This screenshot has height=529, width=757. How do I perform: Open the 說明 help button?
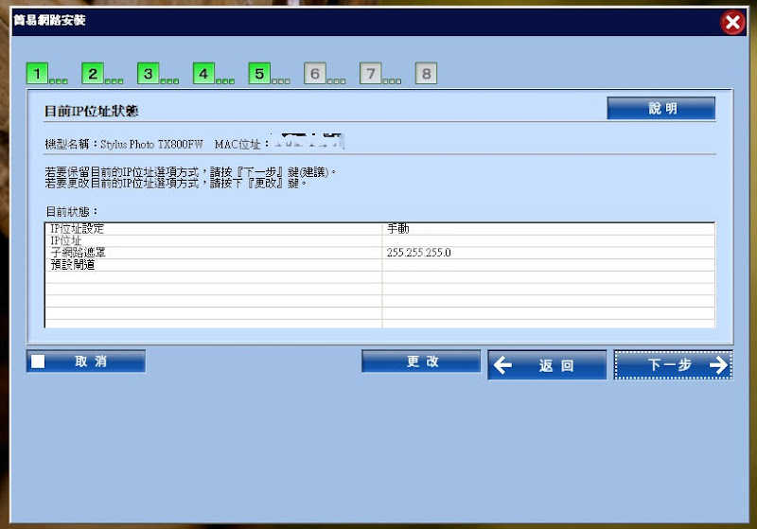pos(660,108)
